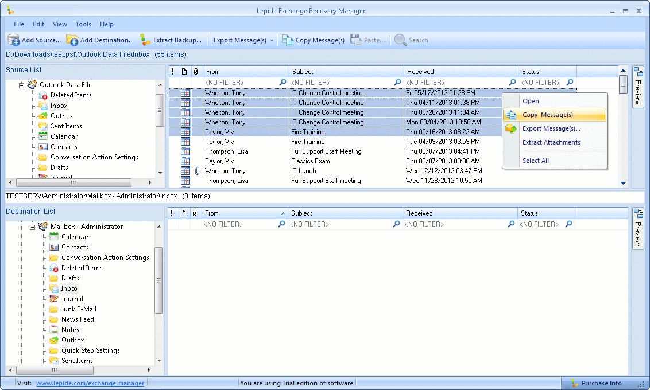Click the Source List tree vertical scrollbar thumb
The width and height of the screenshot is (650, 390).
pos(160,110)
